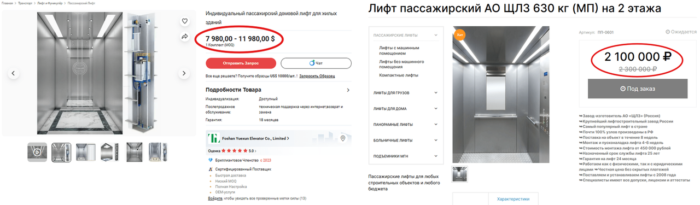The image size is (700, 205).
Task: Click Отправить Запрос button
Action: click(x=240, y=63)
